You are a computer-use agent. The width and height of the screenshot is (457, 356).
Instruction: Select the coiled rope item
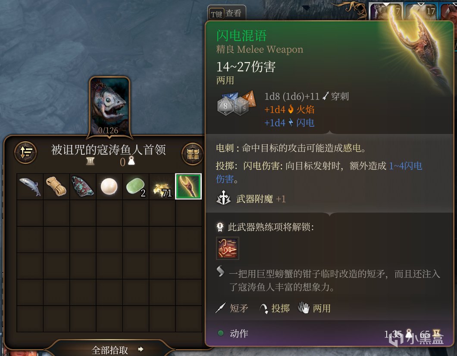56,187
